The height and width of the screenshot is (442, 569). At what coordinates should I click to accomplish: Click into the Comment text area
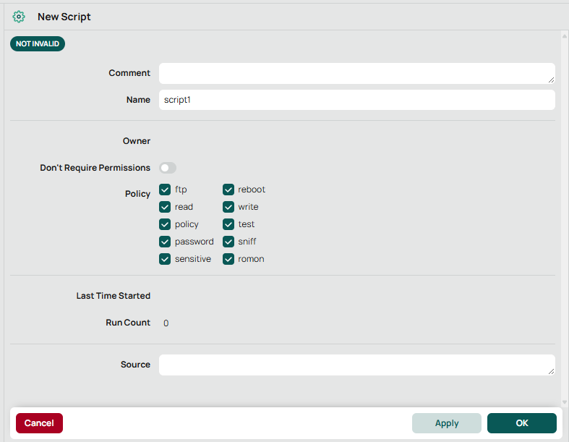[x=356, y=73]
